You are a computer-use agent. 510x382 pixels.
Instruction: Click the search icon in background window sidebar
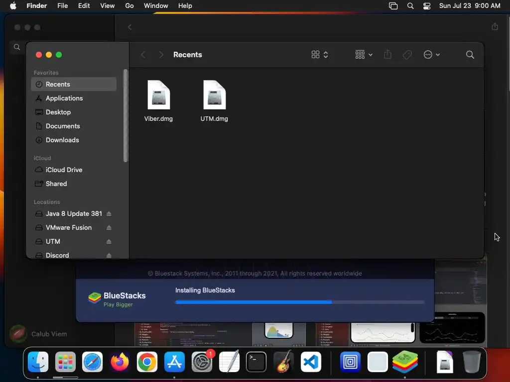(17, 47)
